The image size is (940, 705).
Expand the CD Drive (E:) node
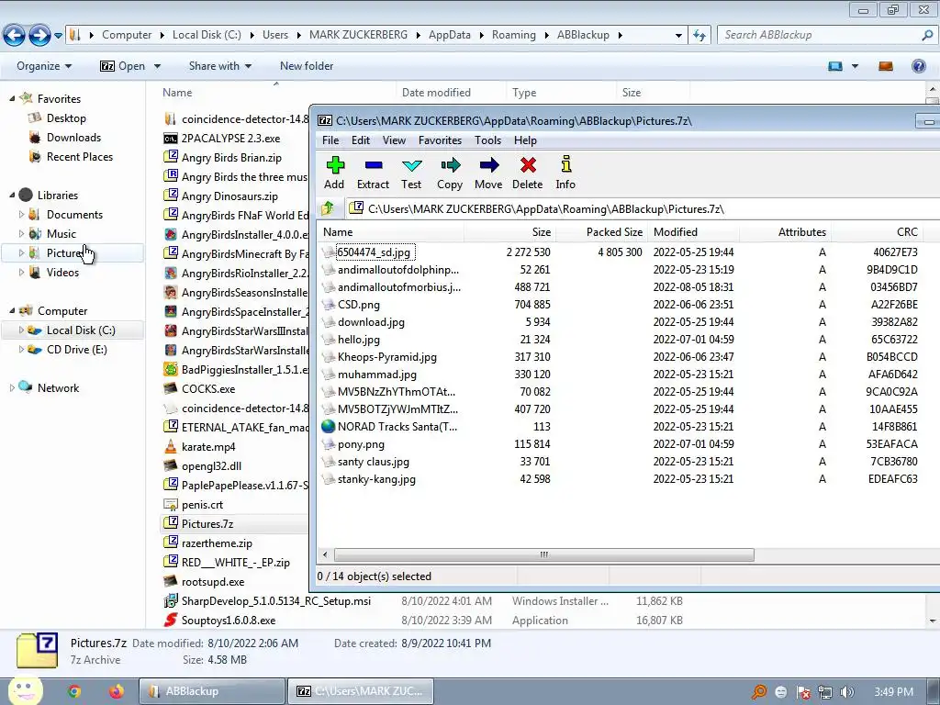22,349
